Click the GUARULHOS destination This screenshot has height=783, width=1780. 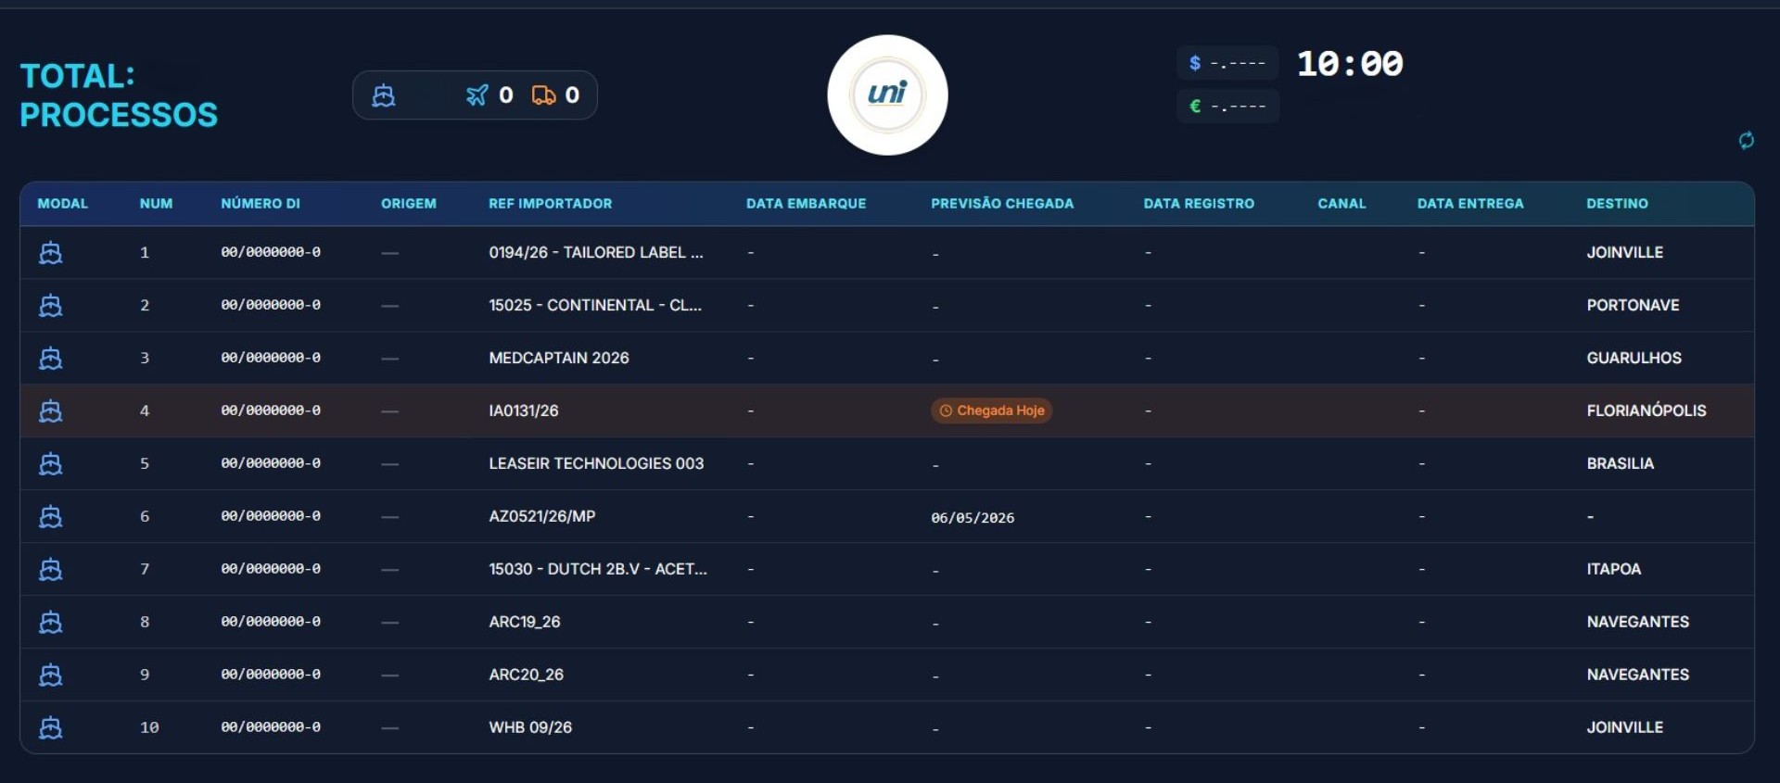point(1634,358)
